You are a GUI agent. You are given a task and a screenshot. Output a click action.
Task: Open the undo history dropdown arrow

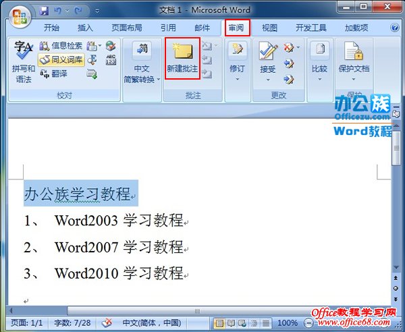(67, 11)
